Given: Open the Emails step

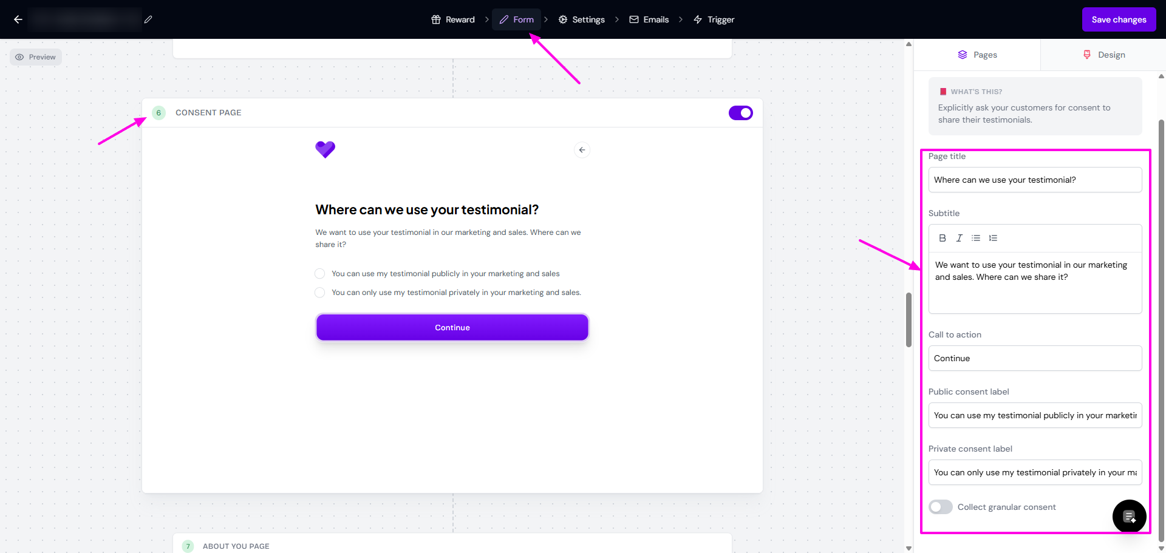Looking at the screenshot, I should pyautogui.click(x=649, y=19).
